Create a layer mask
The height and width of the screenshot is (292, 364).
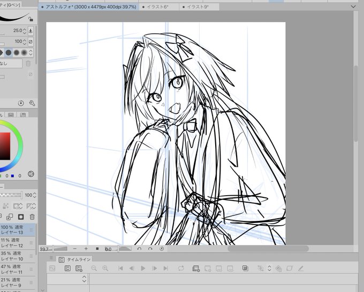click(x=21, y=217)
